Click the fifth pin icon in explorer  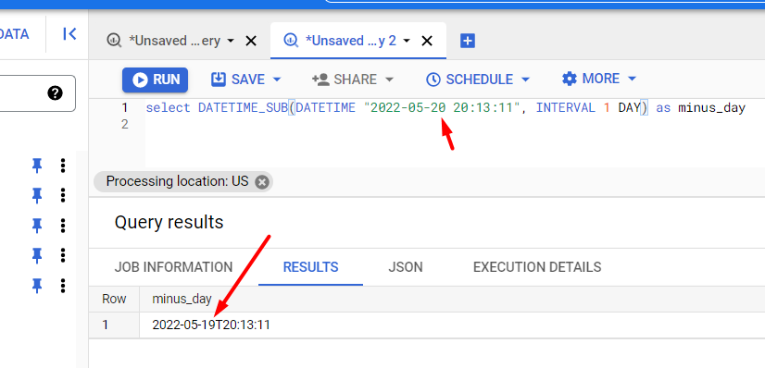click(37, 286)
